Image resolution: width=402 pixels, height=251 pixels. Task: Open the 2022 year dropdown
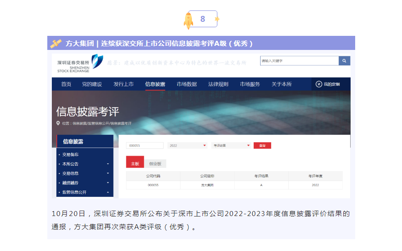[187, 146]
